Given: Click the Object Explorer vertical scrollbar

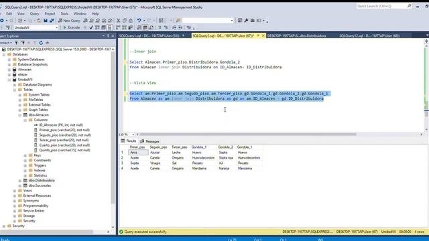Looking at the screenshot, I should click(x=113, y=128).
